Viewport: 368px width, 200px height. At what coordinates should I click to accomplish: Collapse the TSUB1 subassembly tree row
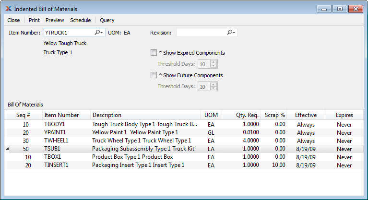tap(7, 149)
